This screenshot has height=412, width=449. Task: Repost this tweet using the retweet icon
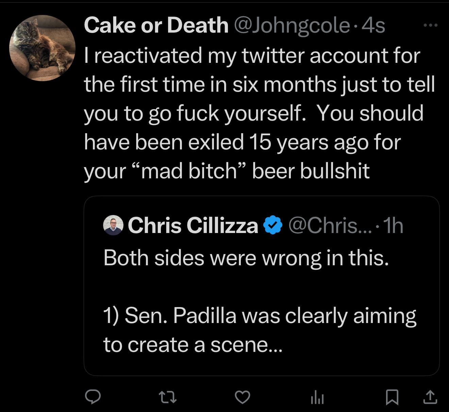168,397
